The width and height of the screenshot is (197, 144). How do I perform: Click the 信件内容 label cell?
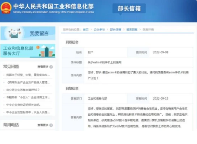(x=73, y=75)
